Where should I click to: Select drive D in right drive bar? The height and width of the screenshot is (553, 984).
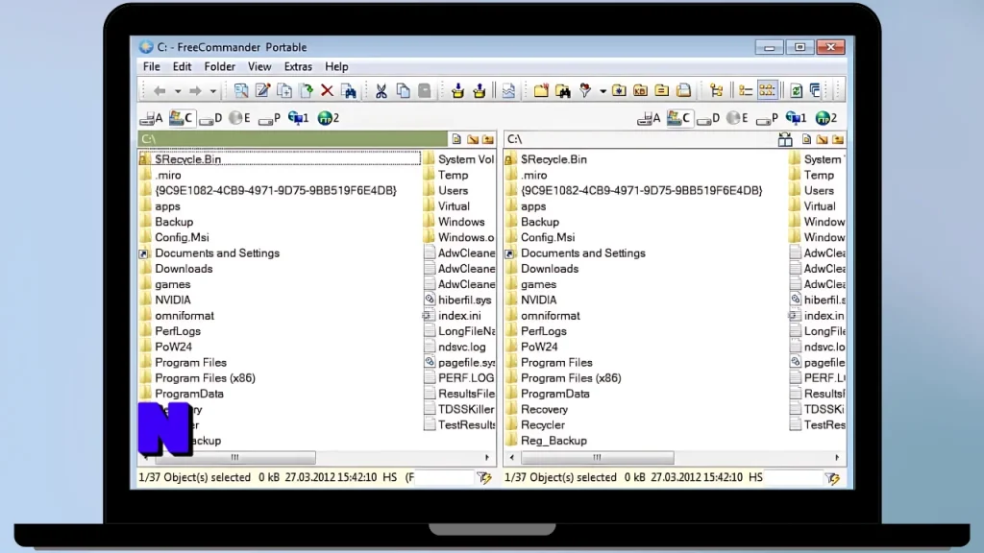point(708,118)
